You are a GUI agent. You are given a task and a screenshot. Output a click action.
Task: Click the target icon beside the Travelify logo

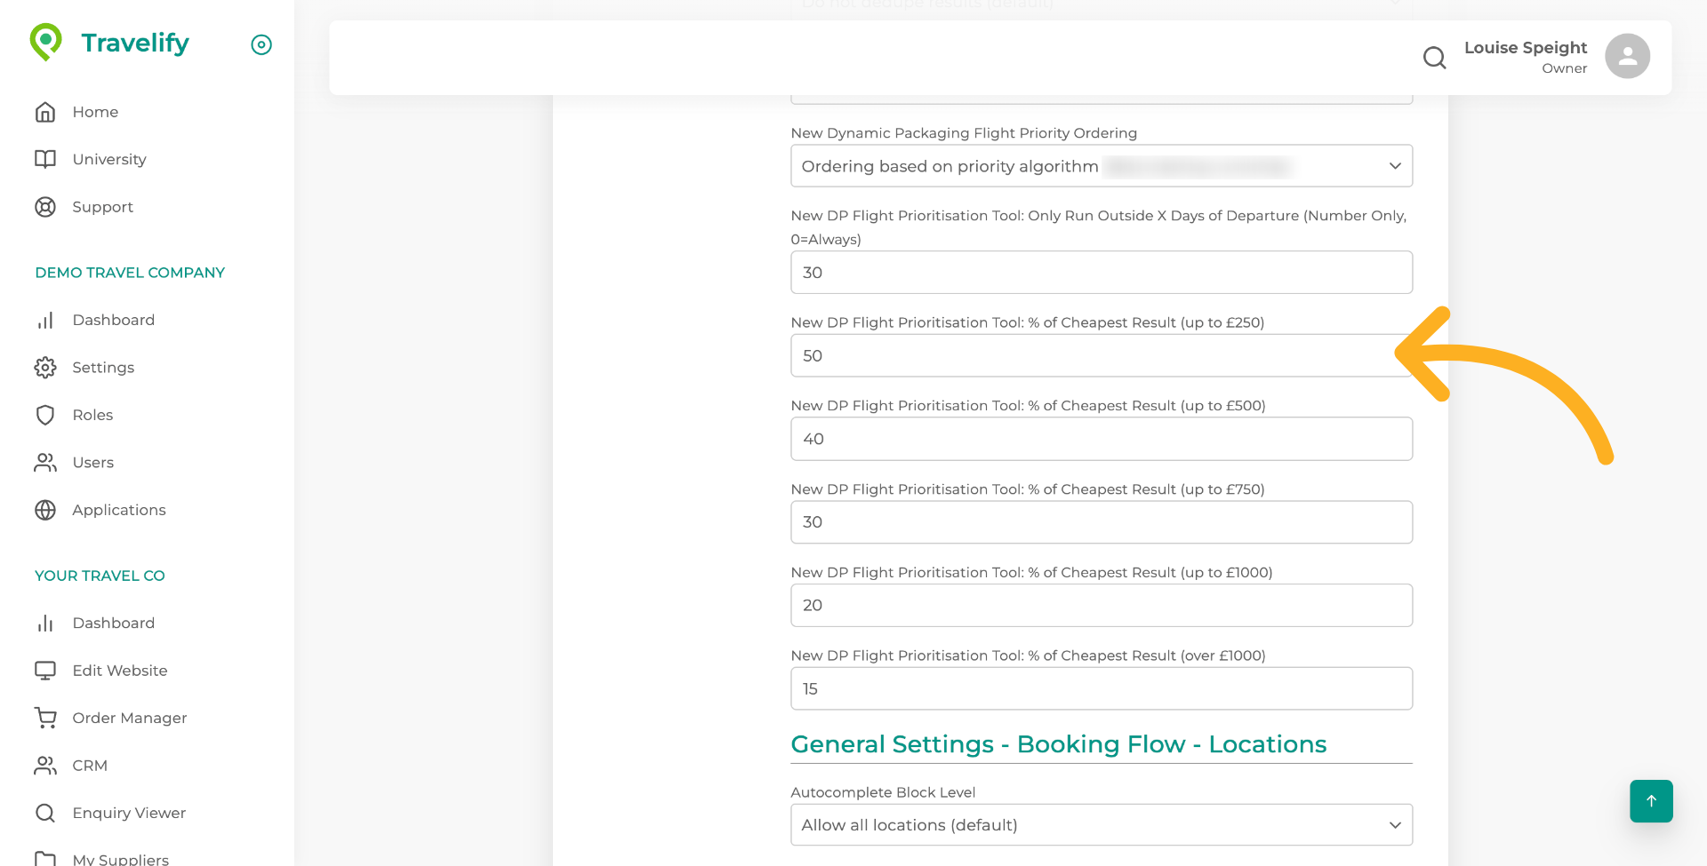[260, 44]
